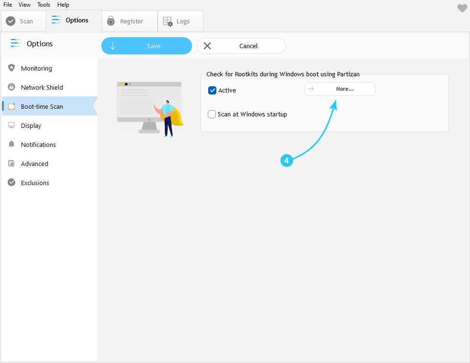Click the Display monitor icon in sidebar

[x=12, y=125]
